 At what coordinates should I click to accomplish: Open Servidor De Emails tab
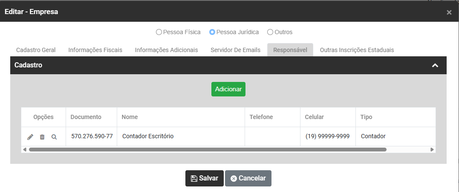tap(235, 50)
